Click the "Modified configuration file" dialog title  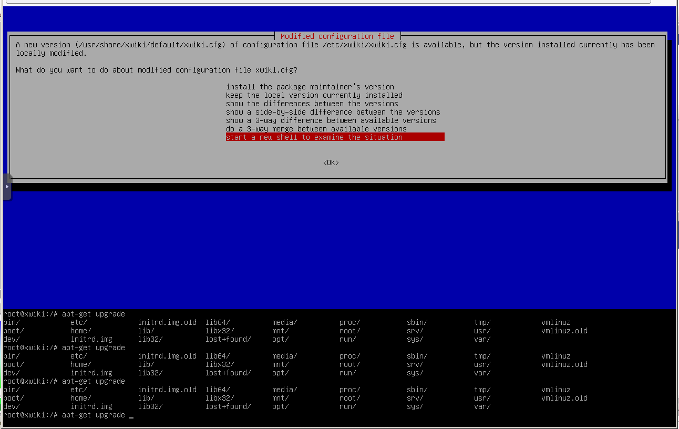click(337, 36)
